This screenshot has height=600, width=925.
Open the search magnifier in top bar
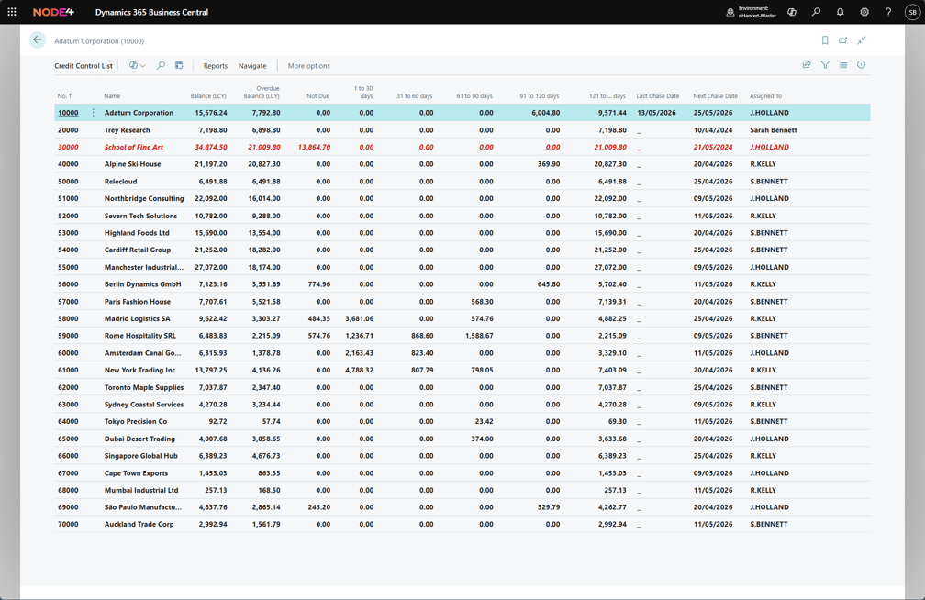816,12
